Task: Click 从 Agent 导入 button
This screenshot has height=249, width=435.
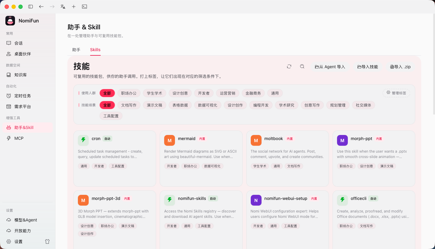Action: [330, 67]
